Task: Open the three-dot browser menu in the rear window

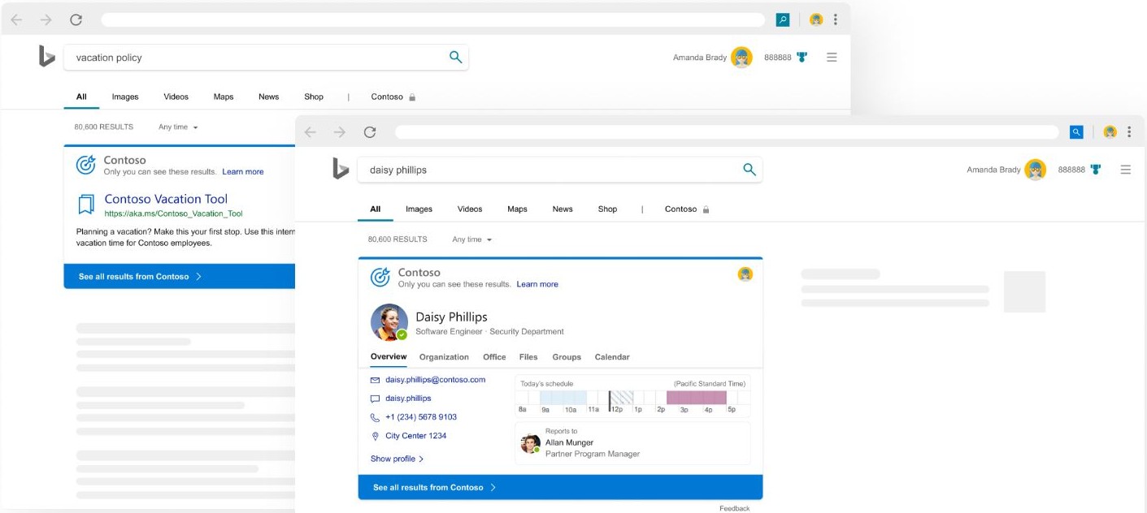Action: tap(836, 19)
